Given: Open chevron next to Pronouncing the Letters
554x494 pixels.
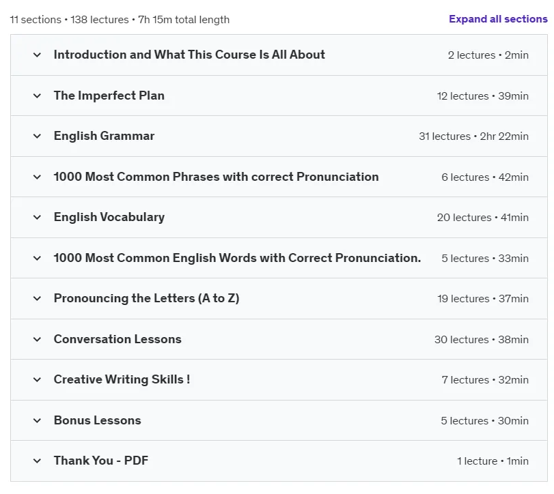Looking at the screenshot, I should tap(37, 299).
